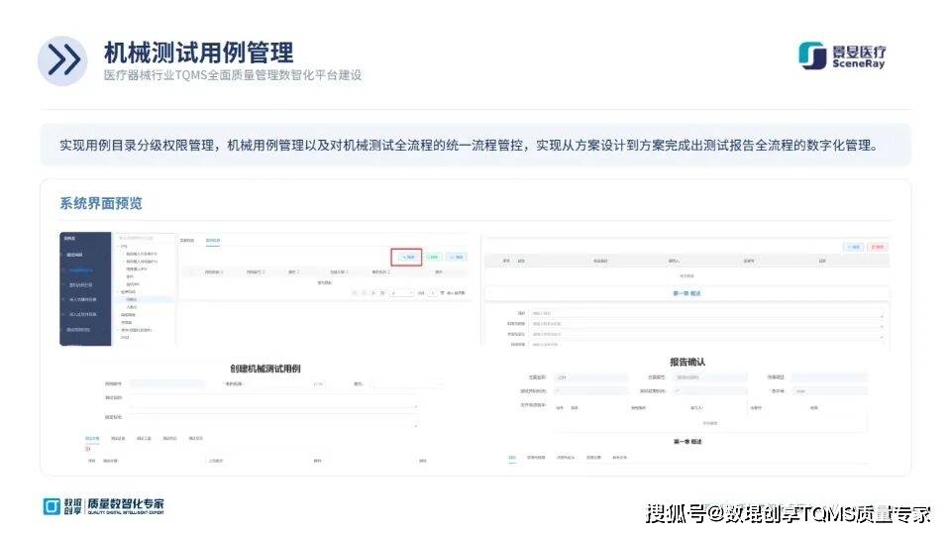Click the blue button next to the red report button

[854, 247]
